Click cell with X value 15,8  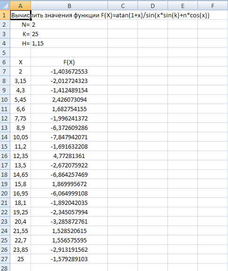point(21,184)
